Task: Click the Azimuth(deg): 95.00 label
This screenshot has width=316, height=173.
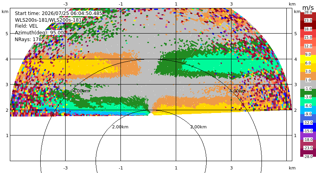Action: pyautogui.click(x=39, y=33)
